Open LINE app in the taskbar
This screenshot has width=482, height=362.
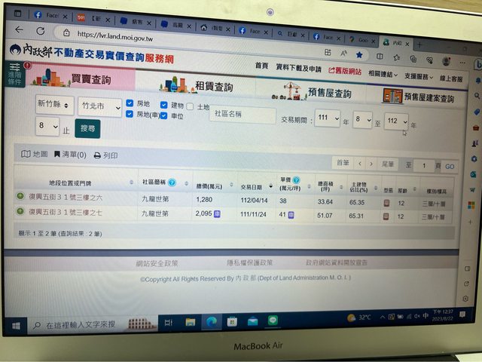[x=273, y=321]
